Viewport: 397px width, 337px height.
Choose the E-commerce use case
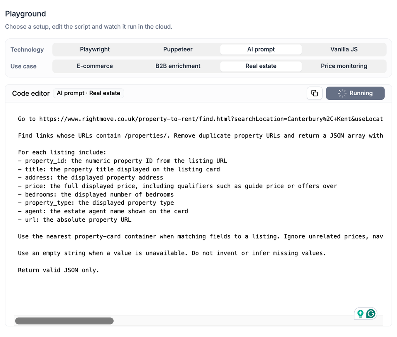click(95, 66)
